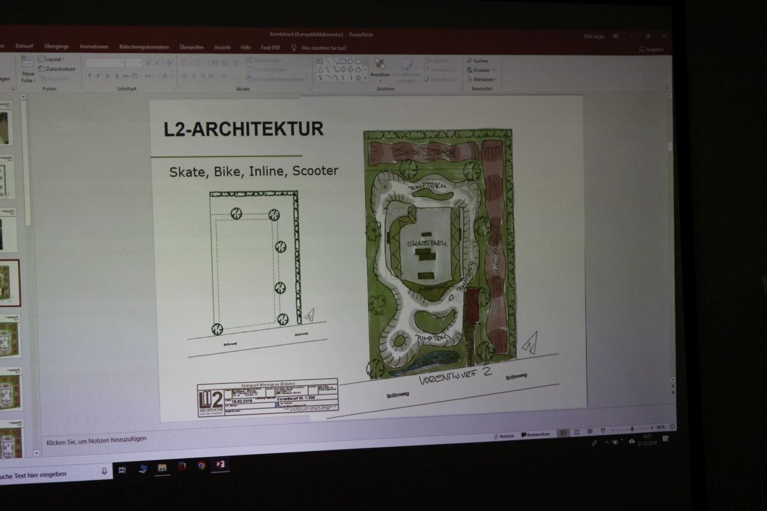Click the Freigeben button
Viewport: 767px width, 511px height.
click(651, 50)
